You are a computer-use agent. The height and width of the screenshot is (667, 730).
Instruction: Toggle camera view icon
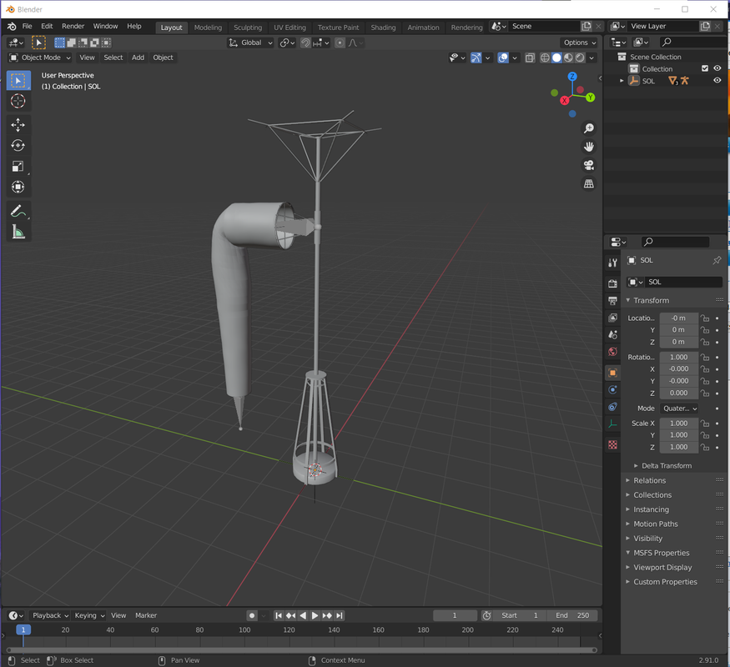589,165
